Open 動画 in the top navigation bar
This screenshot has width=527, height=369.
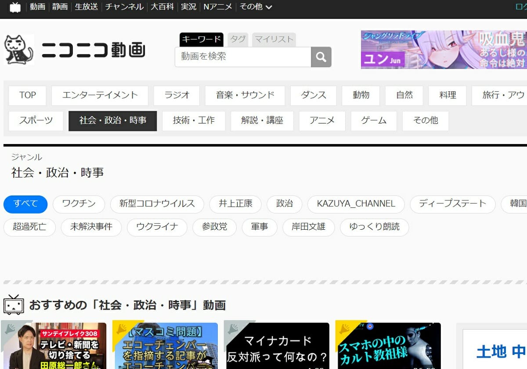[x=38, y=7]
